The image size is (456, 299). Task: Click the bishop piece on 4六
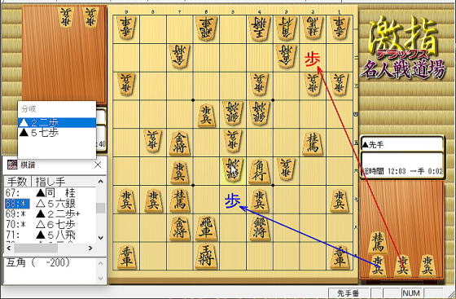[259, 171]
